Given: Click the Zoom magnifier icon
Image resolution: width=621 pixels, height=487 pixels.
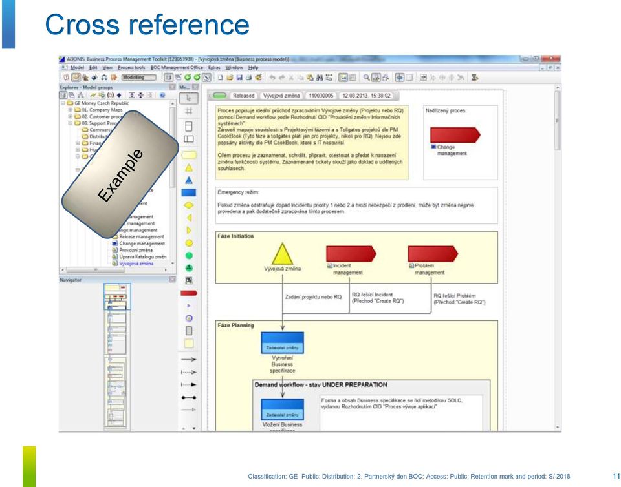Looking at the screenshot, I should (366, 78).
